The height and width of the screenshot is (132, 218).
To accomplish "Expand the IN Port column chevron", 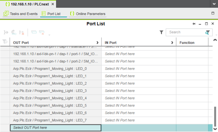I will (x=172, y=43).
